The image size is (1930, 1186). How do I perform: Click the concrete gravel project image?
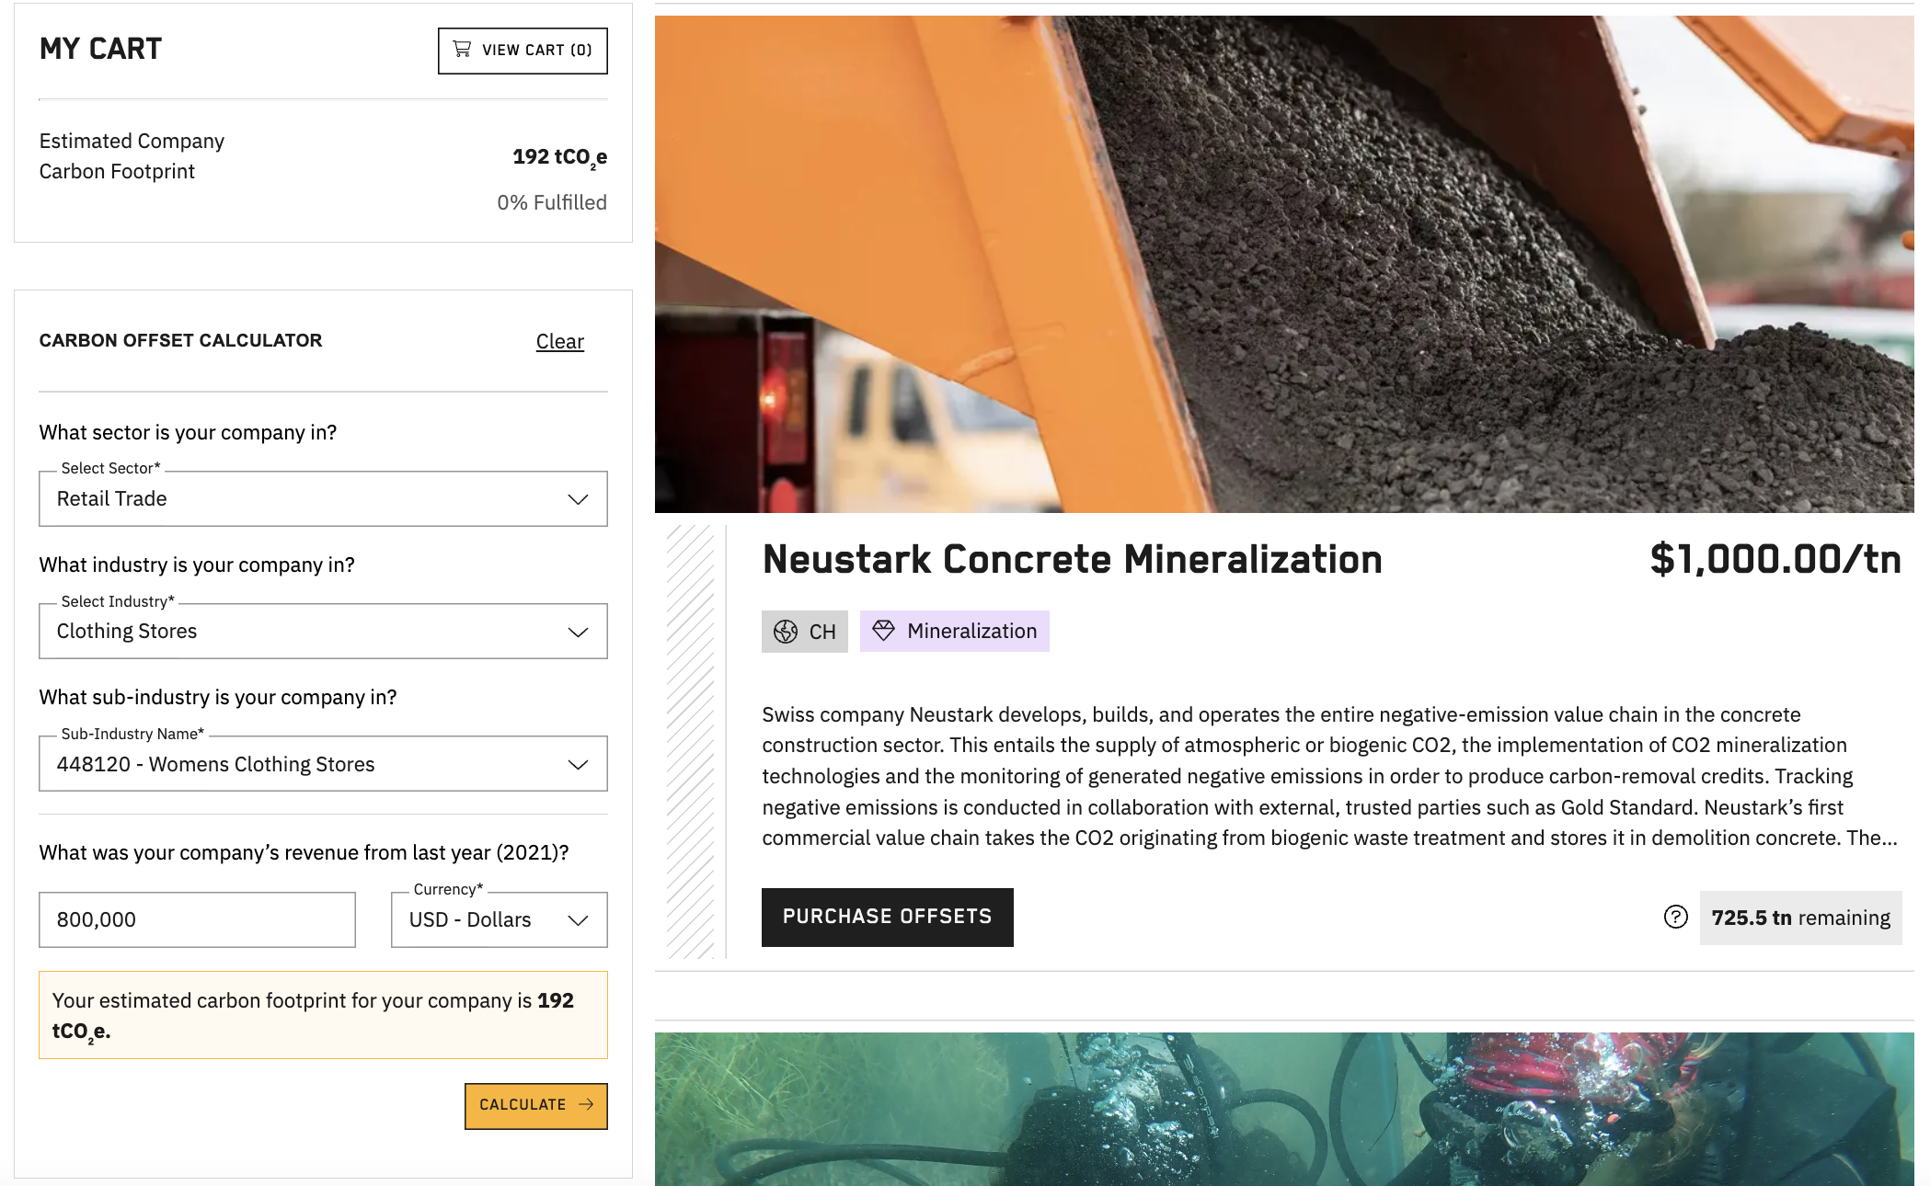(x=1284, y=264)
